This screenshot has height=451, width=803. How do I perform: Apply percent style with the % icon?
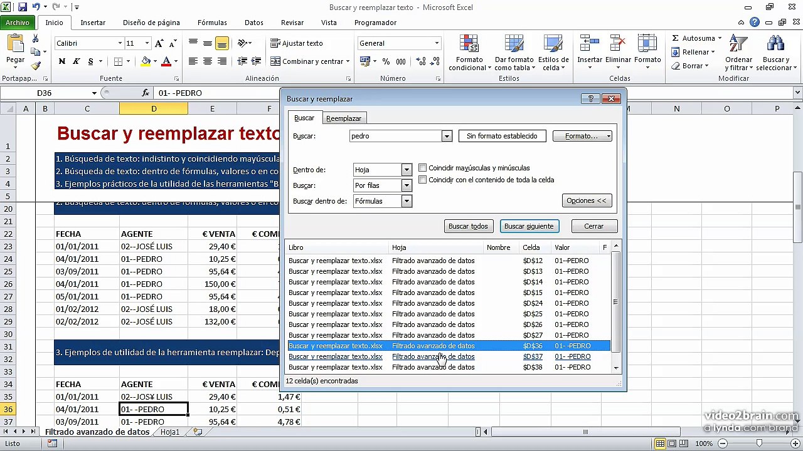386,61
